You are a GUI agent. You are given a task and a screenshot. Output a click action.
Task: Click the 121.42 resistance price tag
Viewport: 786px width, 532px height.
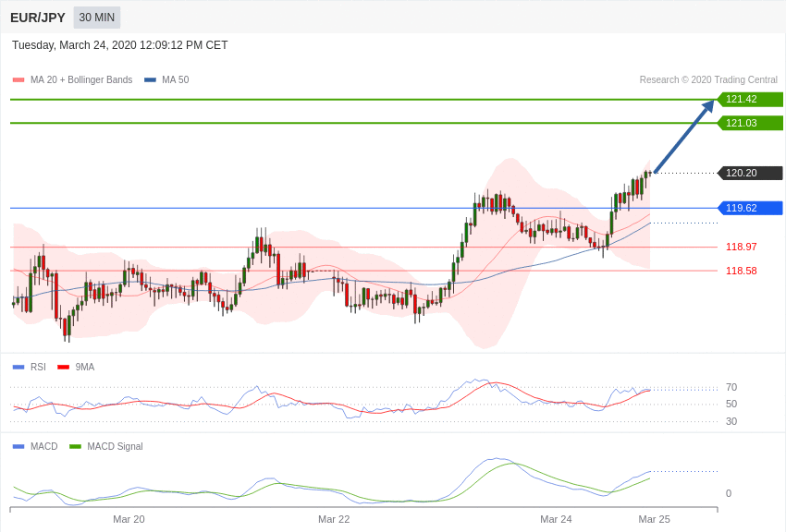click(750, 99)
